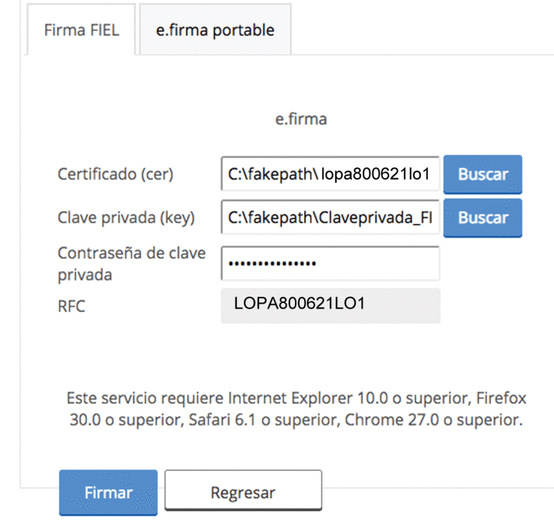Click 'Safari 6.1' in requirements note
The image size is (554, 522).
pyautogui.click(x=222, y=420)
